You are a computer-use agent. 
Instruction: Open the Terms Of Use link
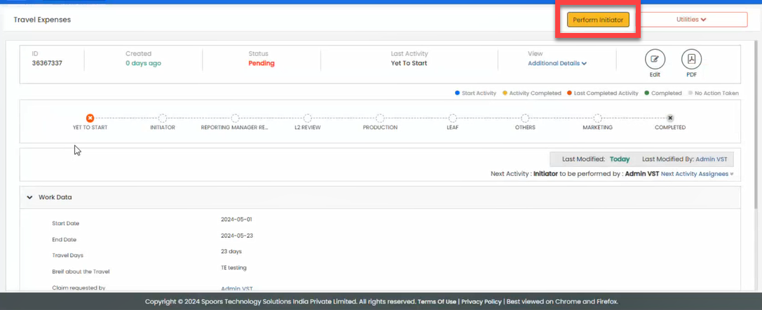437,302
